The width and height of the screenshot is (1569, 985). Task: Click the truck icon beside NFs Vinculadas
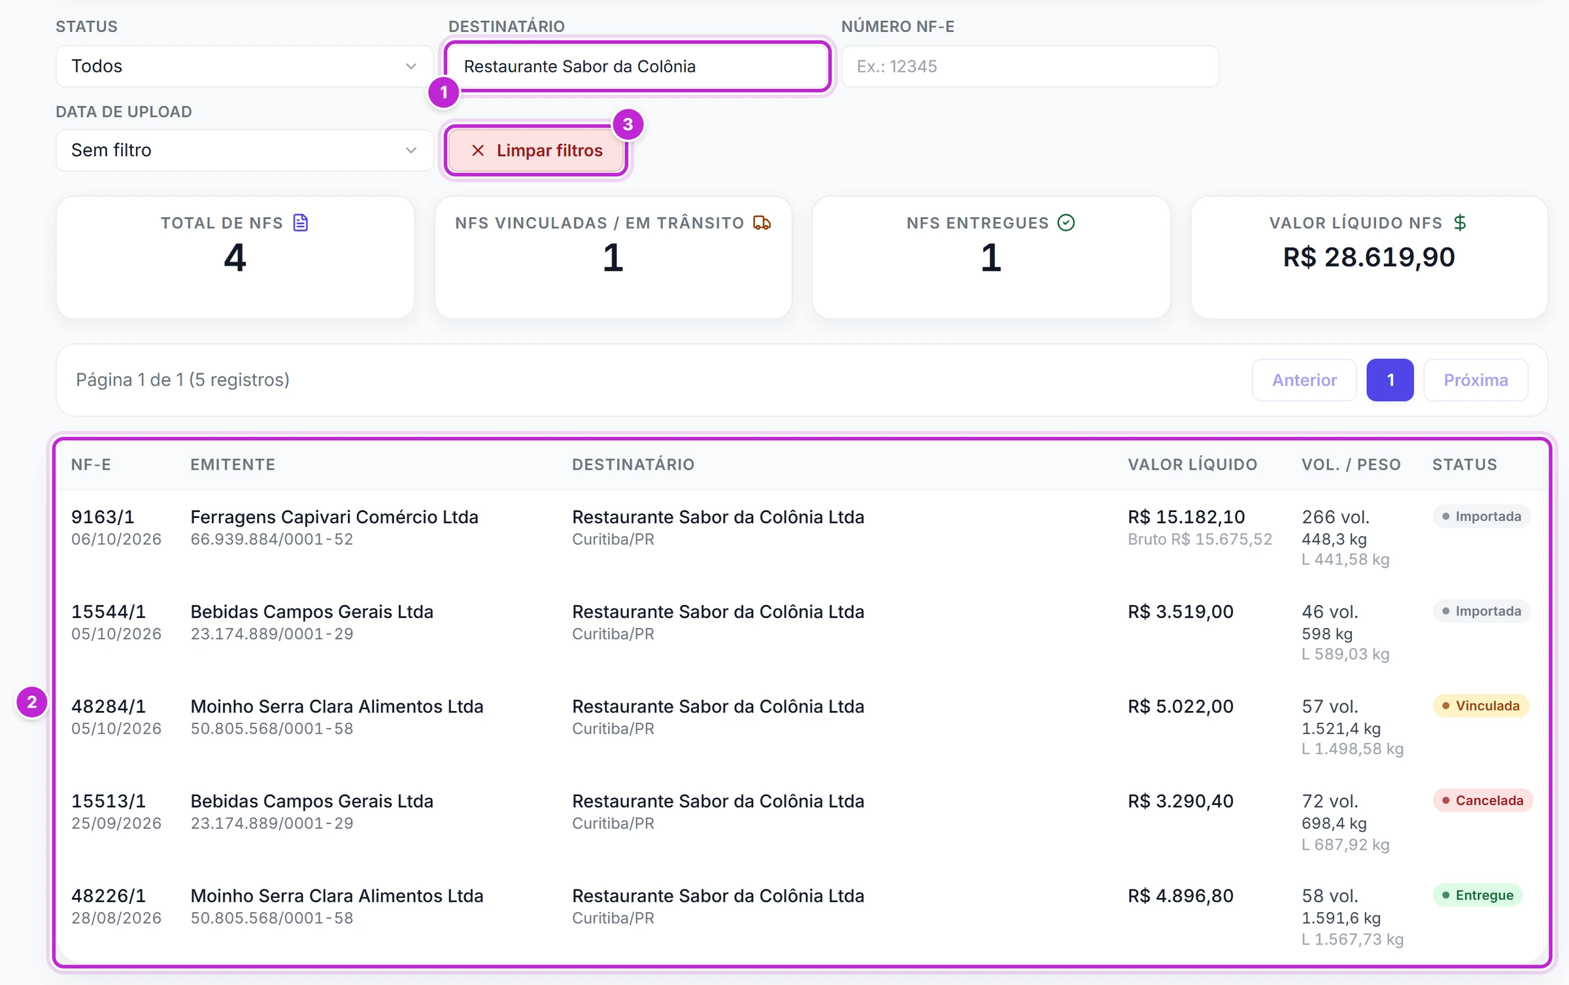[x=762, y=223]
